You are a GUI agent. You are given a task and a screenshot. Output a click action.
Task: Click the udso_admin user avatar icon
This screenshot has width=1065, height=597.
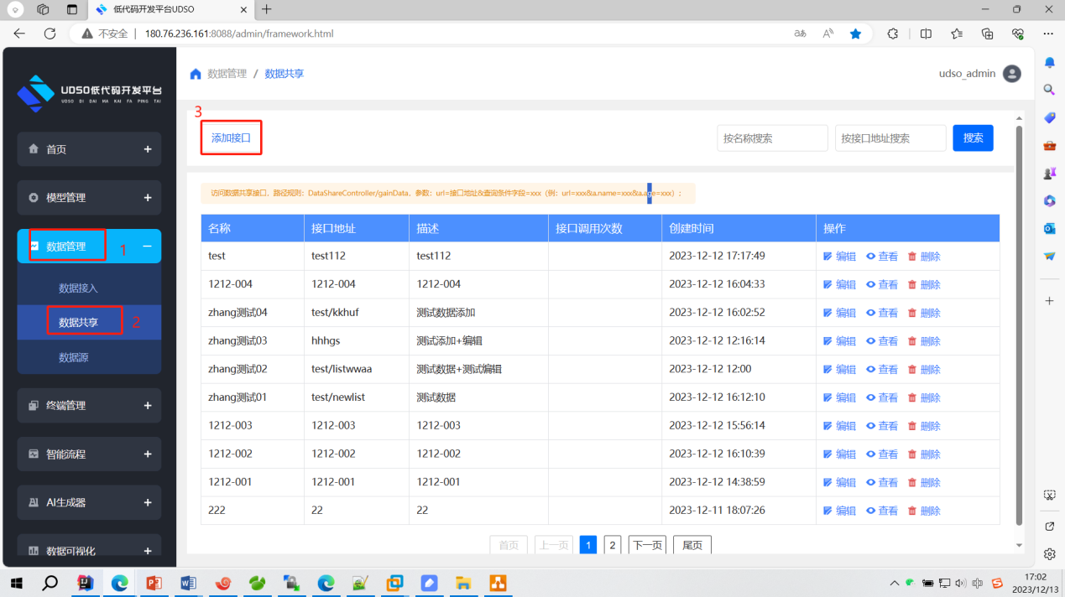[x=1012, y=74]
